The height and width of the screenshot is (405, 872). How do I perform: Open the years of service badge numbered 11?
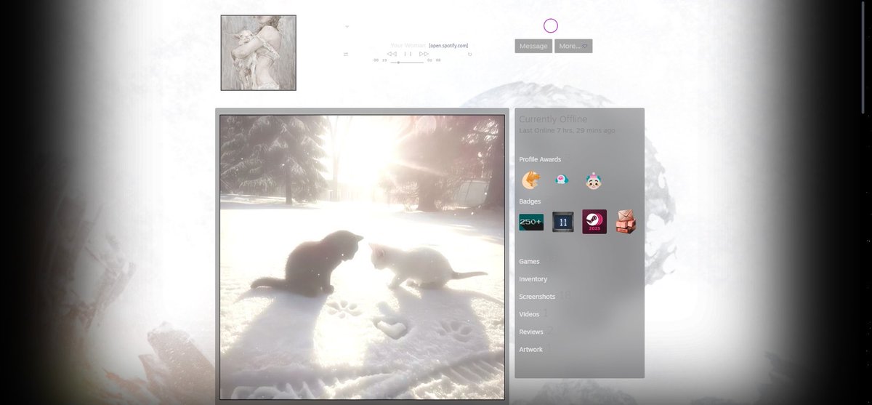[563, 222]
